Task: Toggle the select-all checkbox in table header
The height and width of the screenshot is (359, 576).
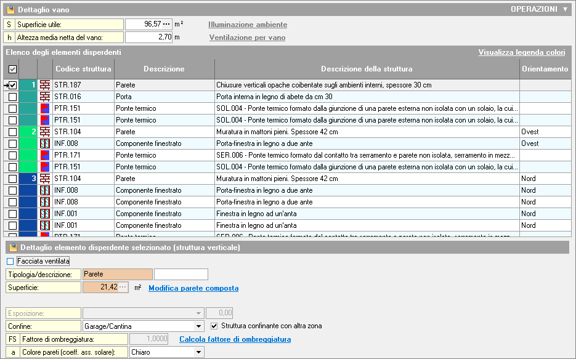Action: click(12, 69)
